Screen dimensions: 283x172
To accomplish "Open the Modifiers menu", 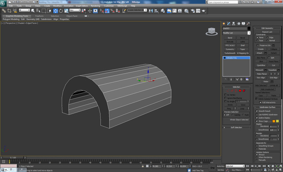I will point(57,6).
